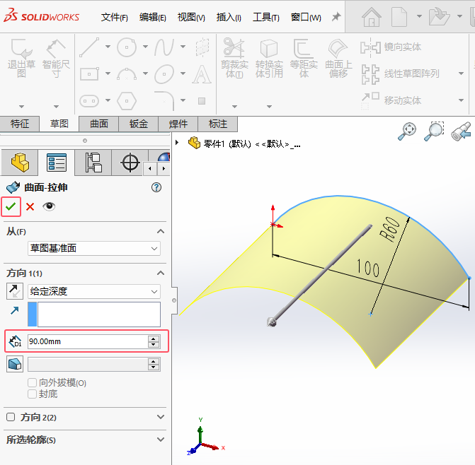Click the New document icon
The width and height of the screenshot is (475, 465).
[x=399, y=17]
